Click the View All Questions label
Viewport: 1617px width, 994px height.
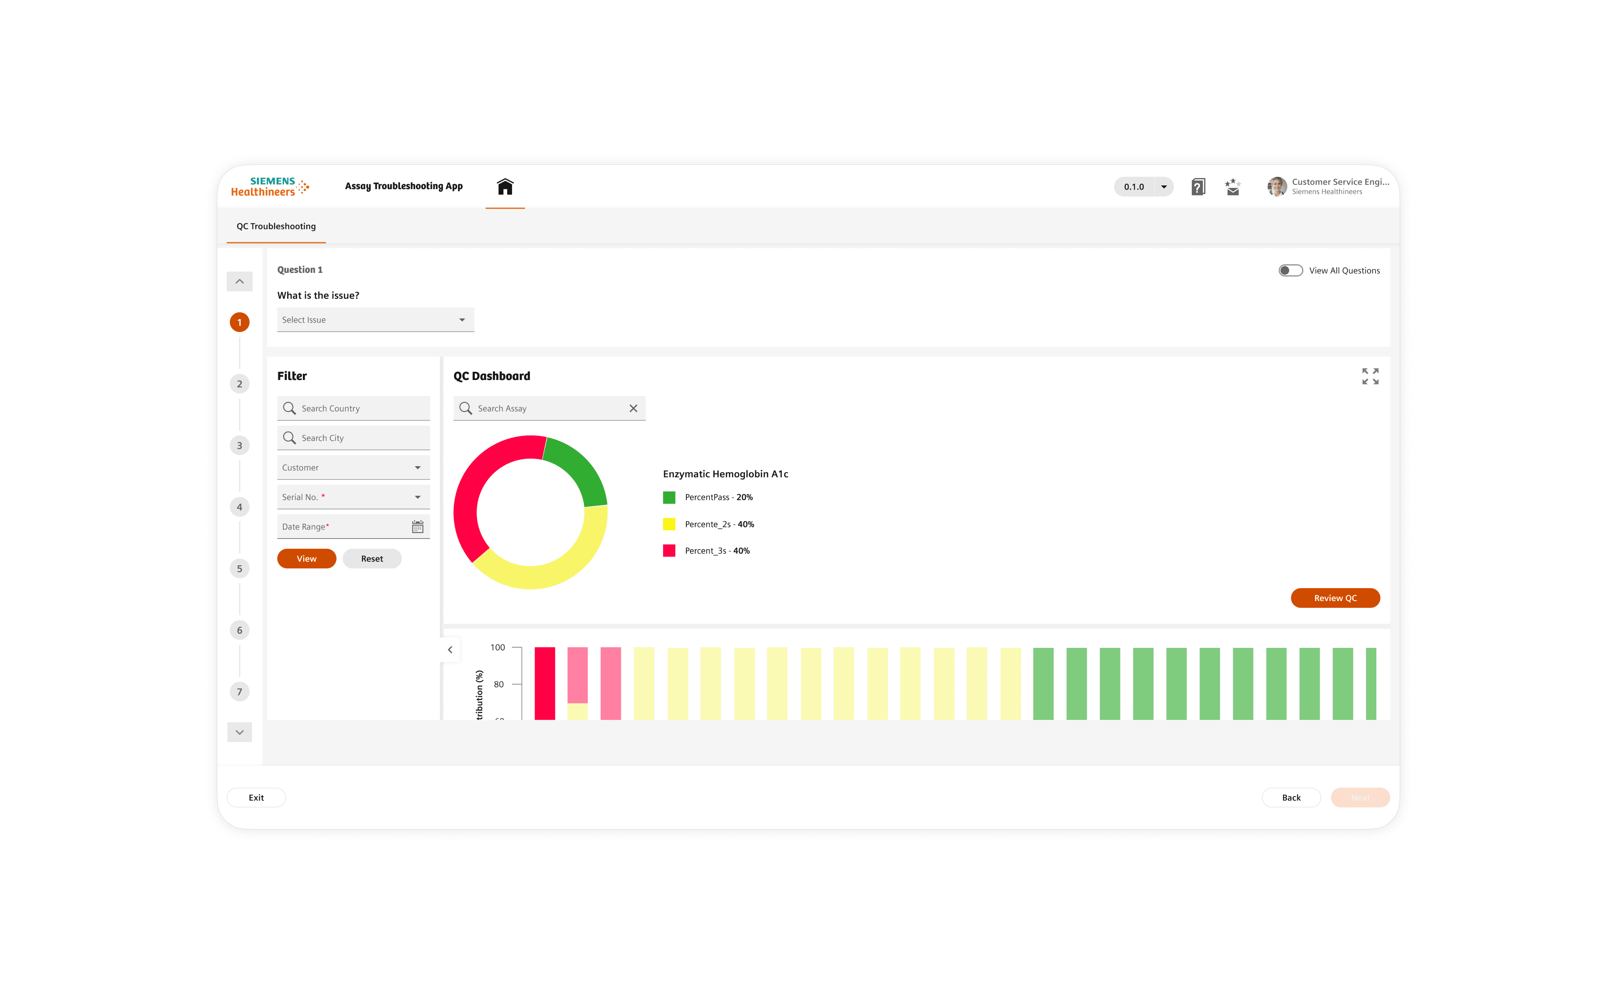tap(1344, 271)
